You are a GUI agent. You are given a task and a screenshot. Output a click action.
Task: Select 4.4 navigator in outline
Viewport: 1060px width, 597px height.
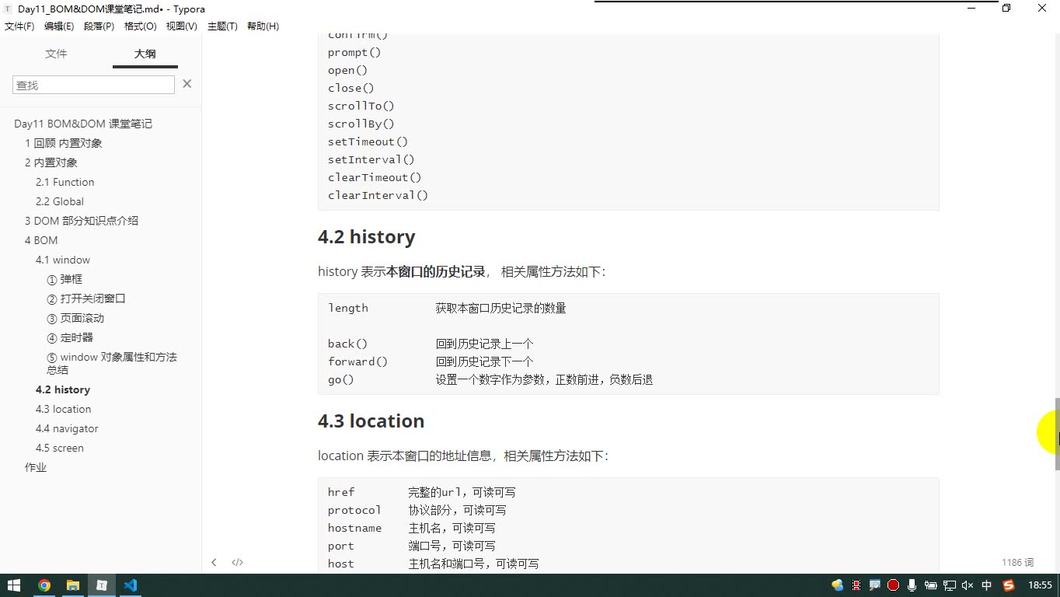point(67,428)
